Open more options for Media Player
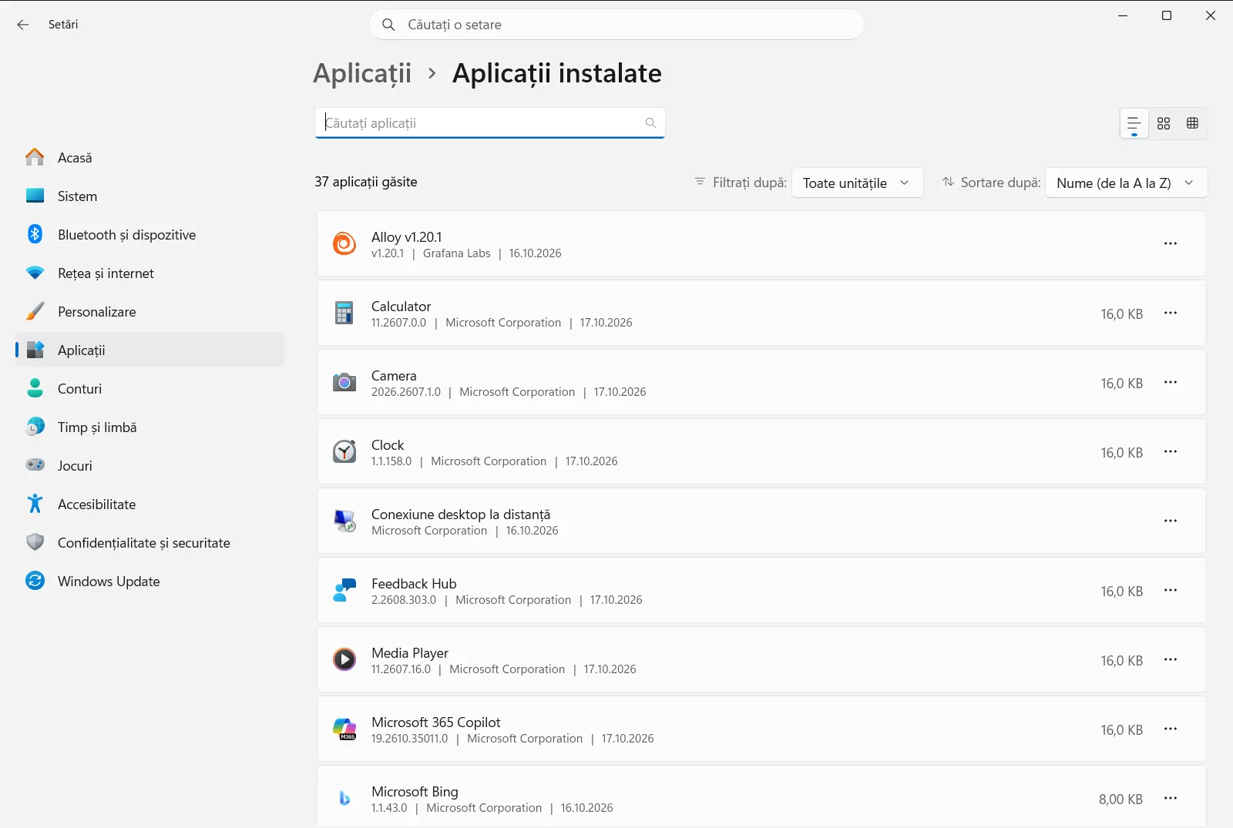This screenshot has height=828, width=1233. click(x=1171, y=659)
